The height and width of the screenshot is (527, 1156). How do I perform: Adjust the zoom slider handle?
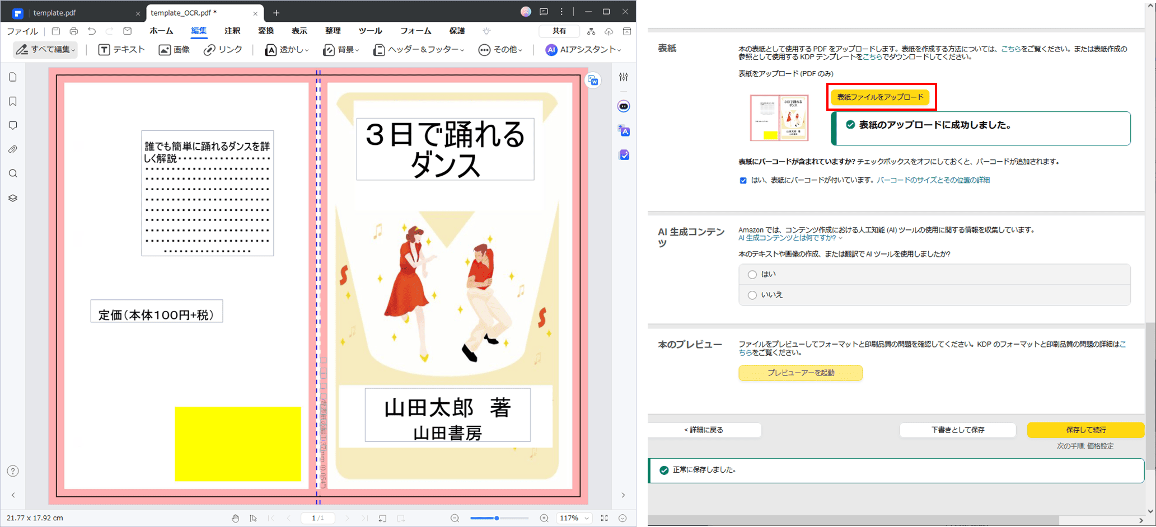tap(497, 518)
